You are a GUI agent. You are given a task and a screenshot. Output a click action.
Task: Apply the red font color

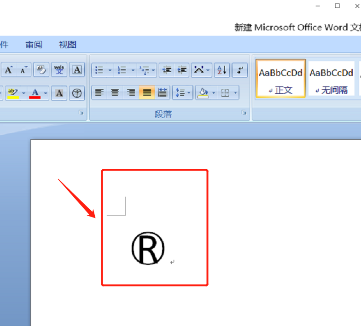[35, 93]
